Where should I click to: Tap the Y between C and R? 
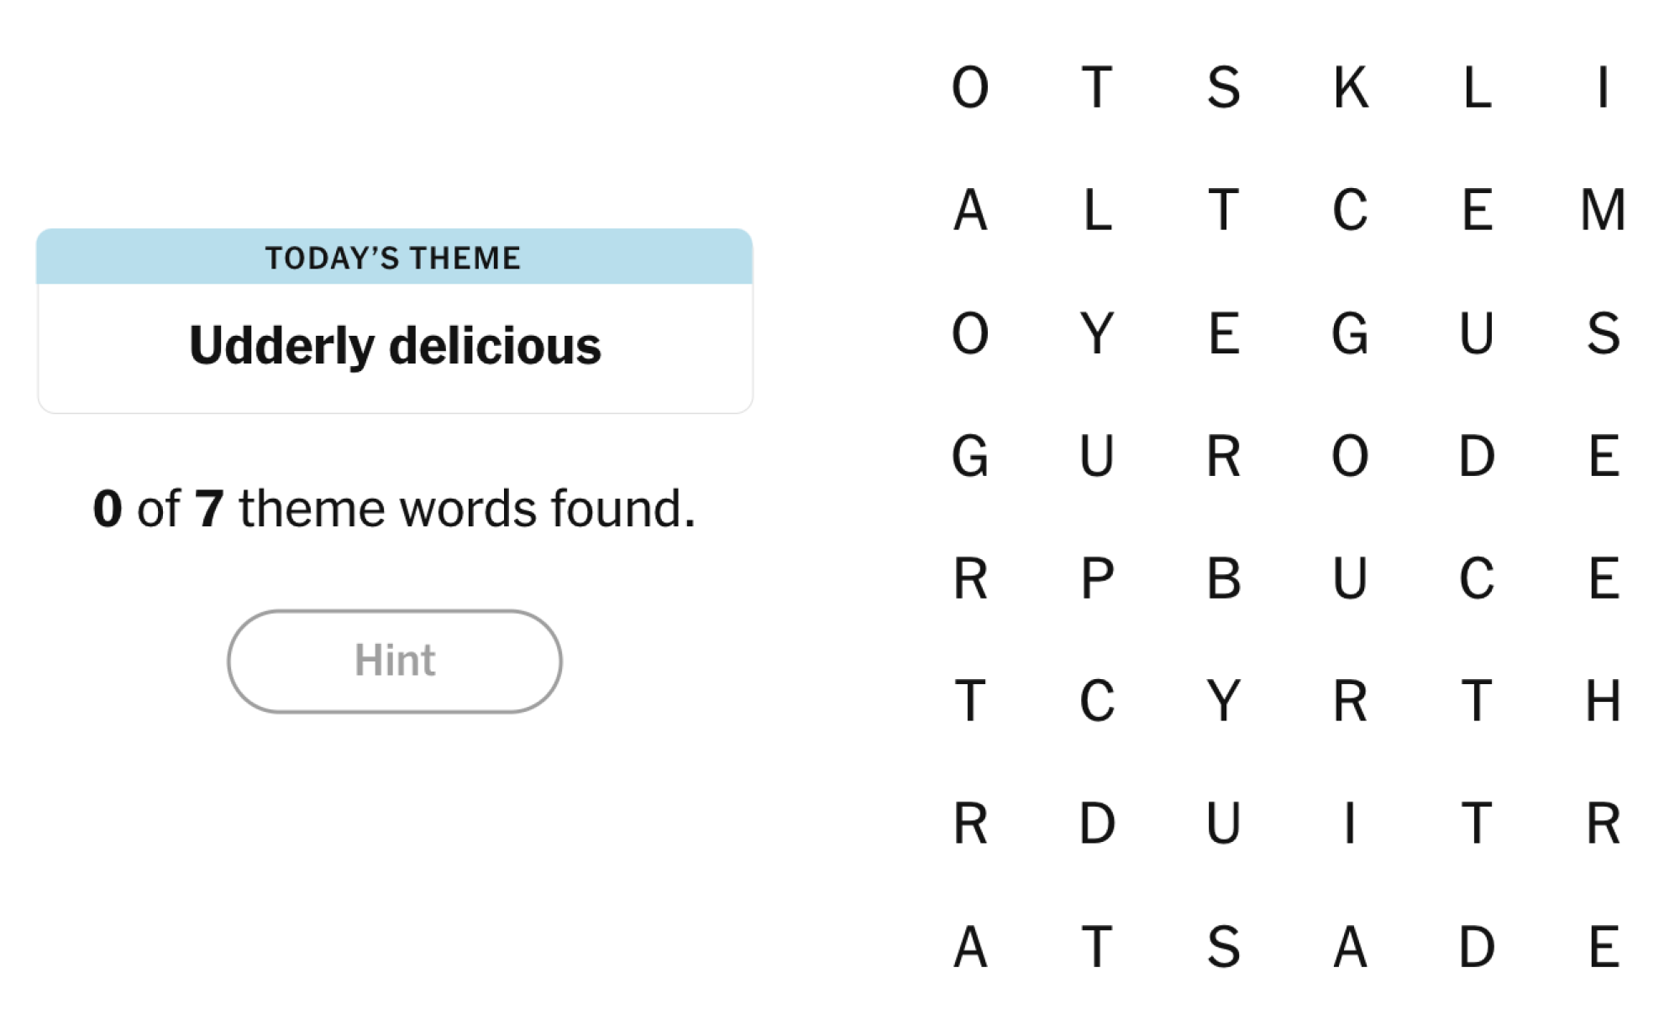coord(1223,701)
